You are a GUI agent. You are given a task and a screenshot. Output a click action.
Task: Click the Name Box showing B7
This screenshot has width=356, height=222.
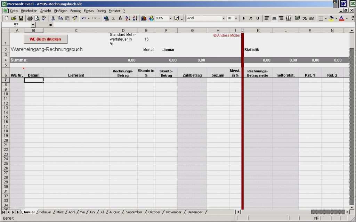coord(16,25)
